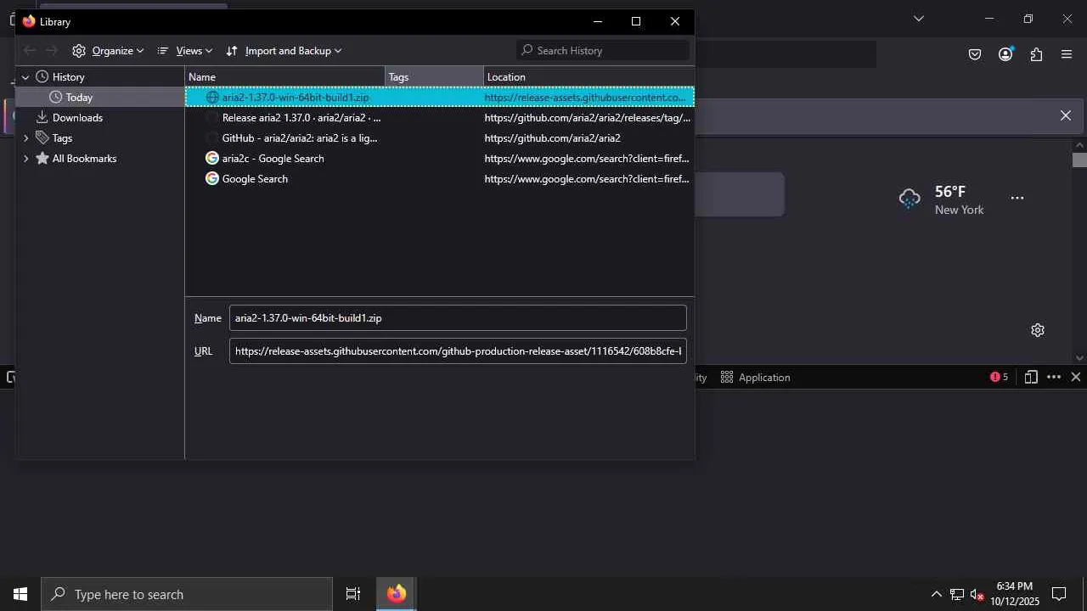This screenshot has height=611, width=1087.
Task: Open the Views dropdown menu
Action: click(x=185, y=51)
